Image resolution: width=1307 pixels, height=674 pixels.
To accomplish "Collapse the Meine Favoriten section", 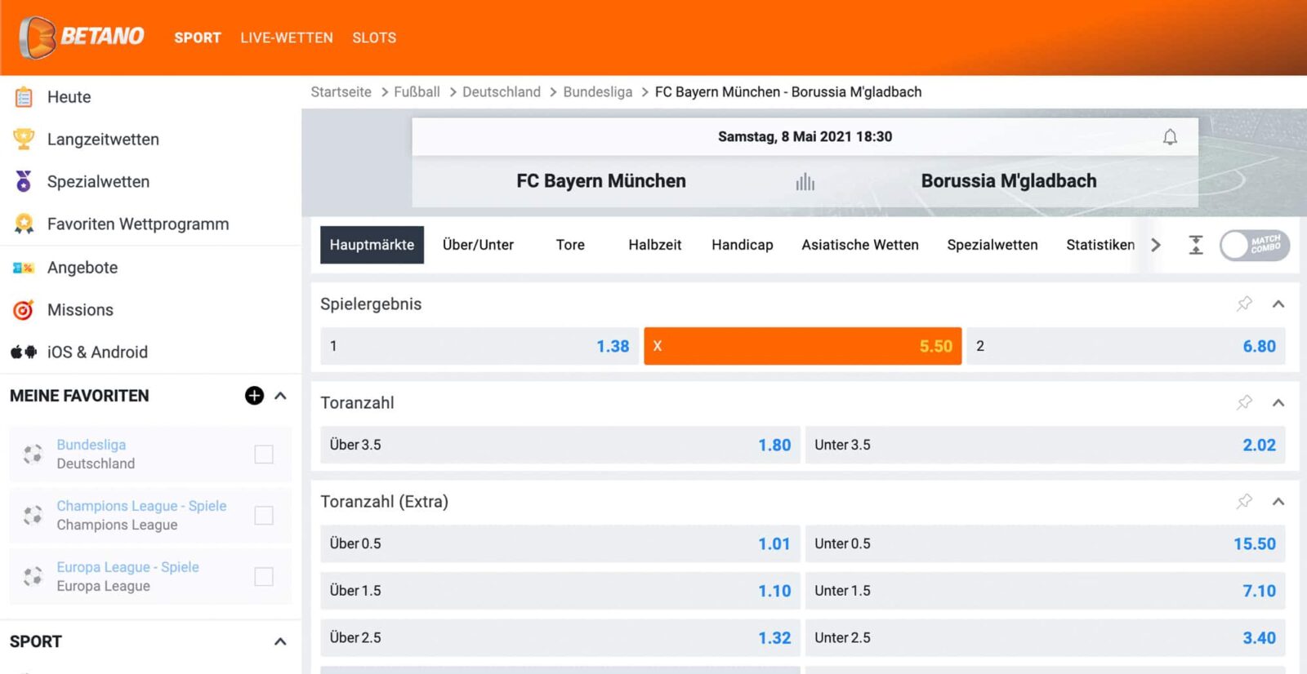I will click(x=281, y=396).
